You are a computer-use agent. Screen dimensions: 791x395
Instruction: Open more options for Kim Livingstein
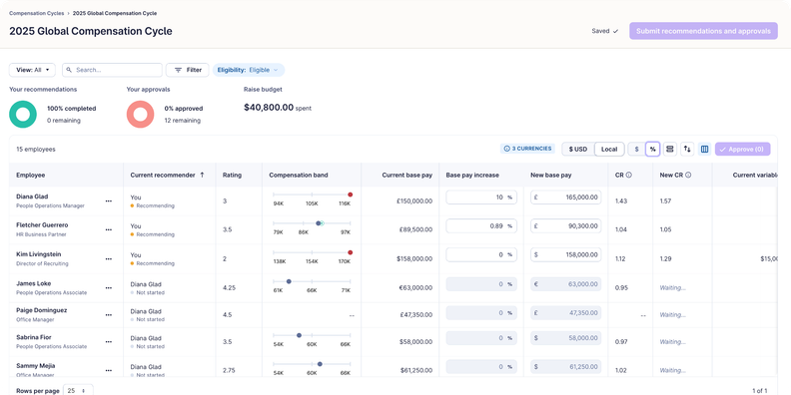coord(109,259)
